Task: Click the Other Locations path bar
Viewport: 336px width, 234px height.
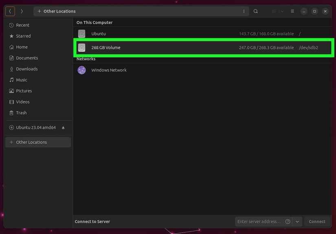Action: pyautogui.click(x=141, y=11)
